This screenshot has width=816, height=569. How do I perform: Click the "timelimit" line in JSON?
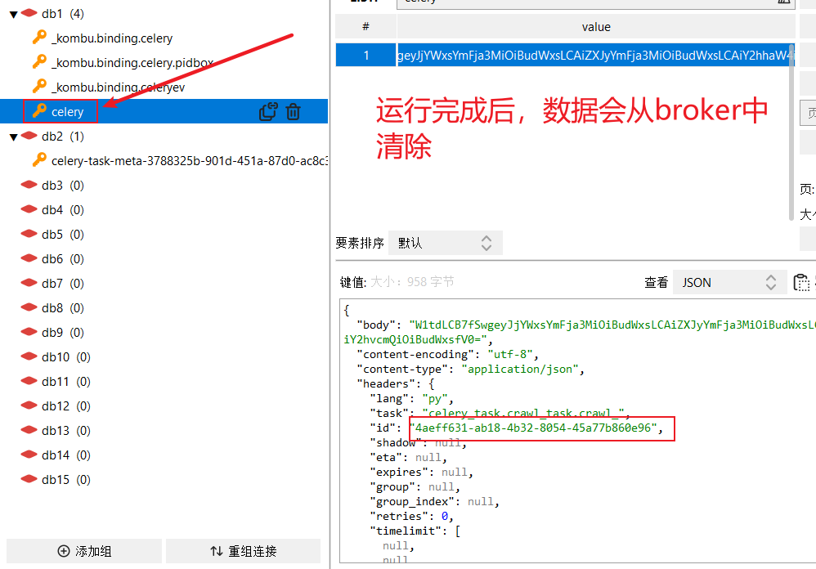(415, 531)
